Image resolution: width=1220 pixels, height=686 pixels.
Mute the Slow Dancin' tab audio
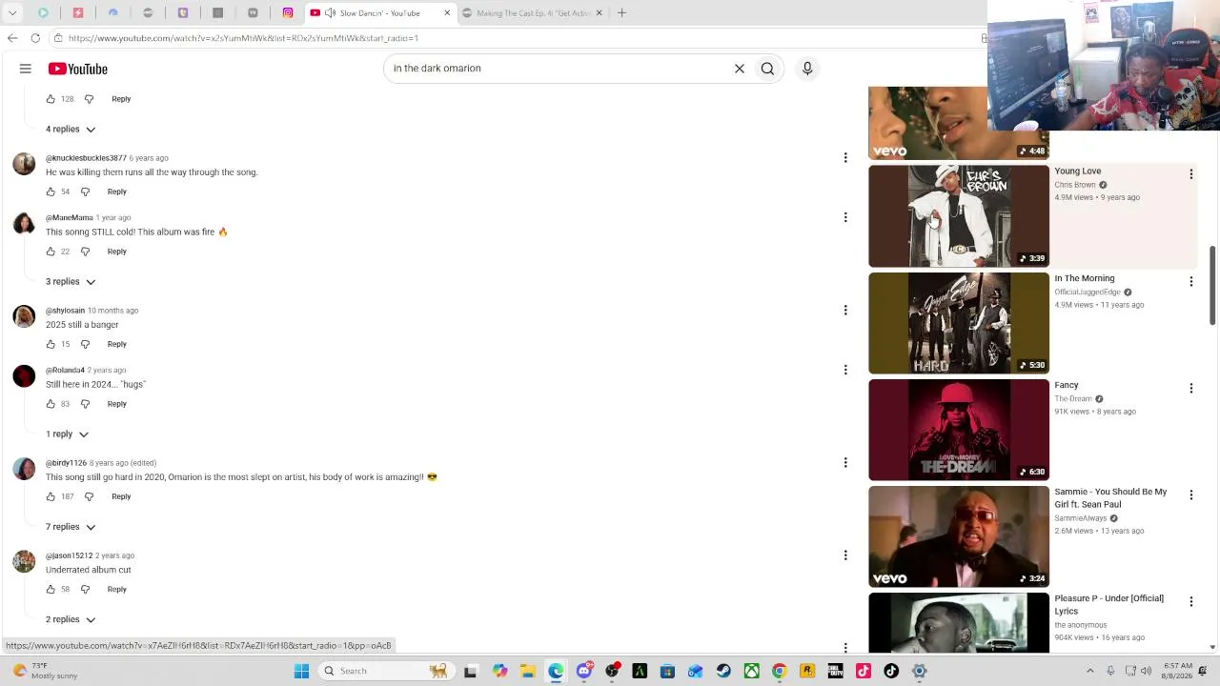(x=330, y=13)
